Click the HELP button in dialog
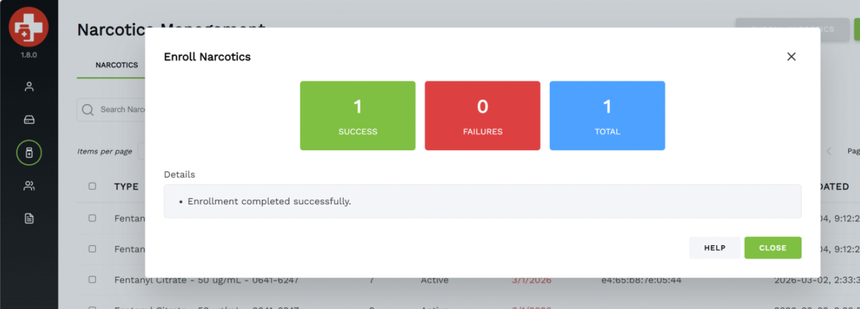 point(714,248)
